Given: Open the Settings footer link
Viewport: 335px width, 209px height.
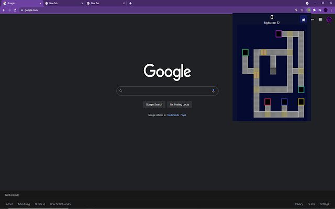Looking at the screenshot, I should click(x=325, y=204).
